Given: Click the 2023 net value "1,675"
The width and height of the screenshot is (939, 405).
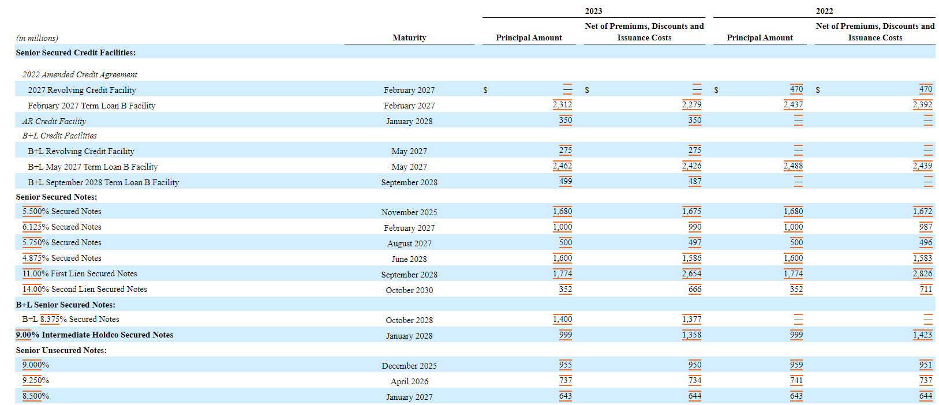Looking at the screenshot, I should (x=691, y=211).
